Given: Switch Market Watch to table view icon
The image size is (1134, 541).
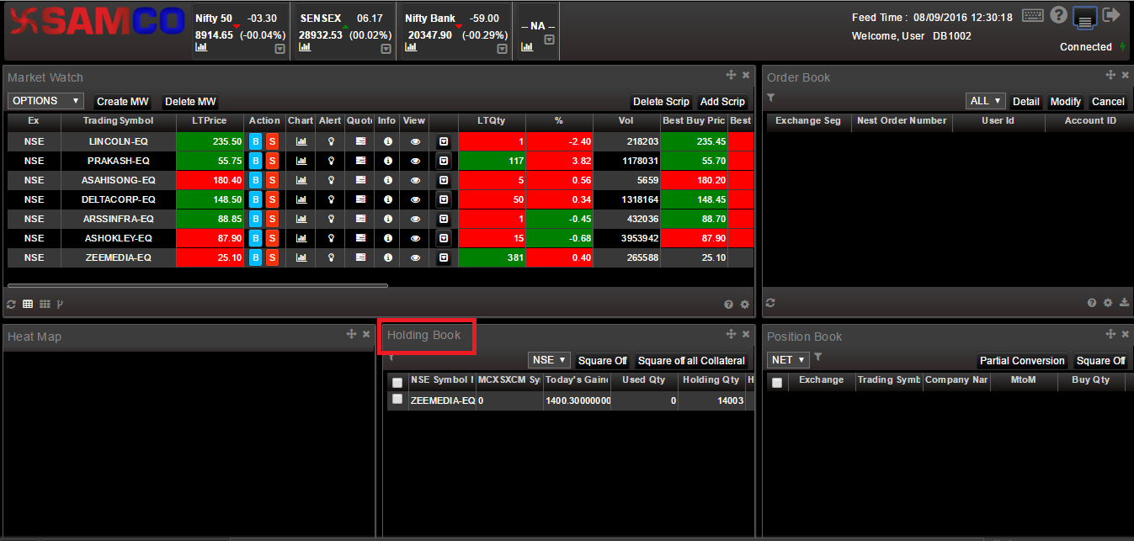Looking at the screenshot, I should [28, 305].
